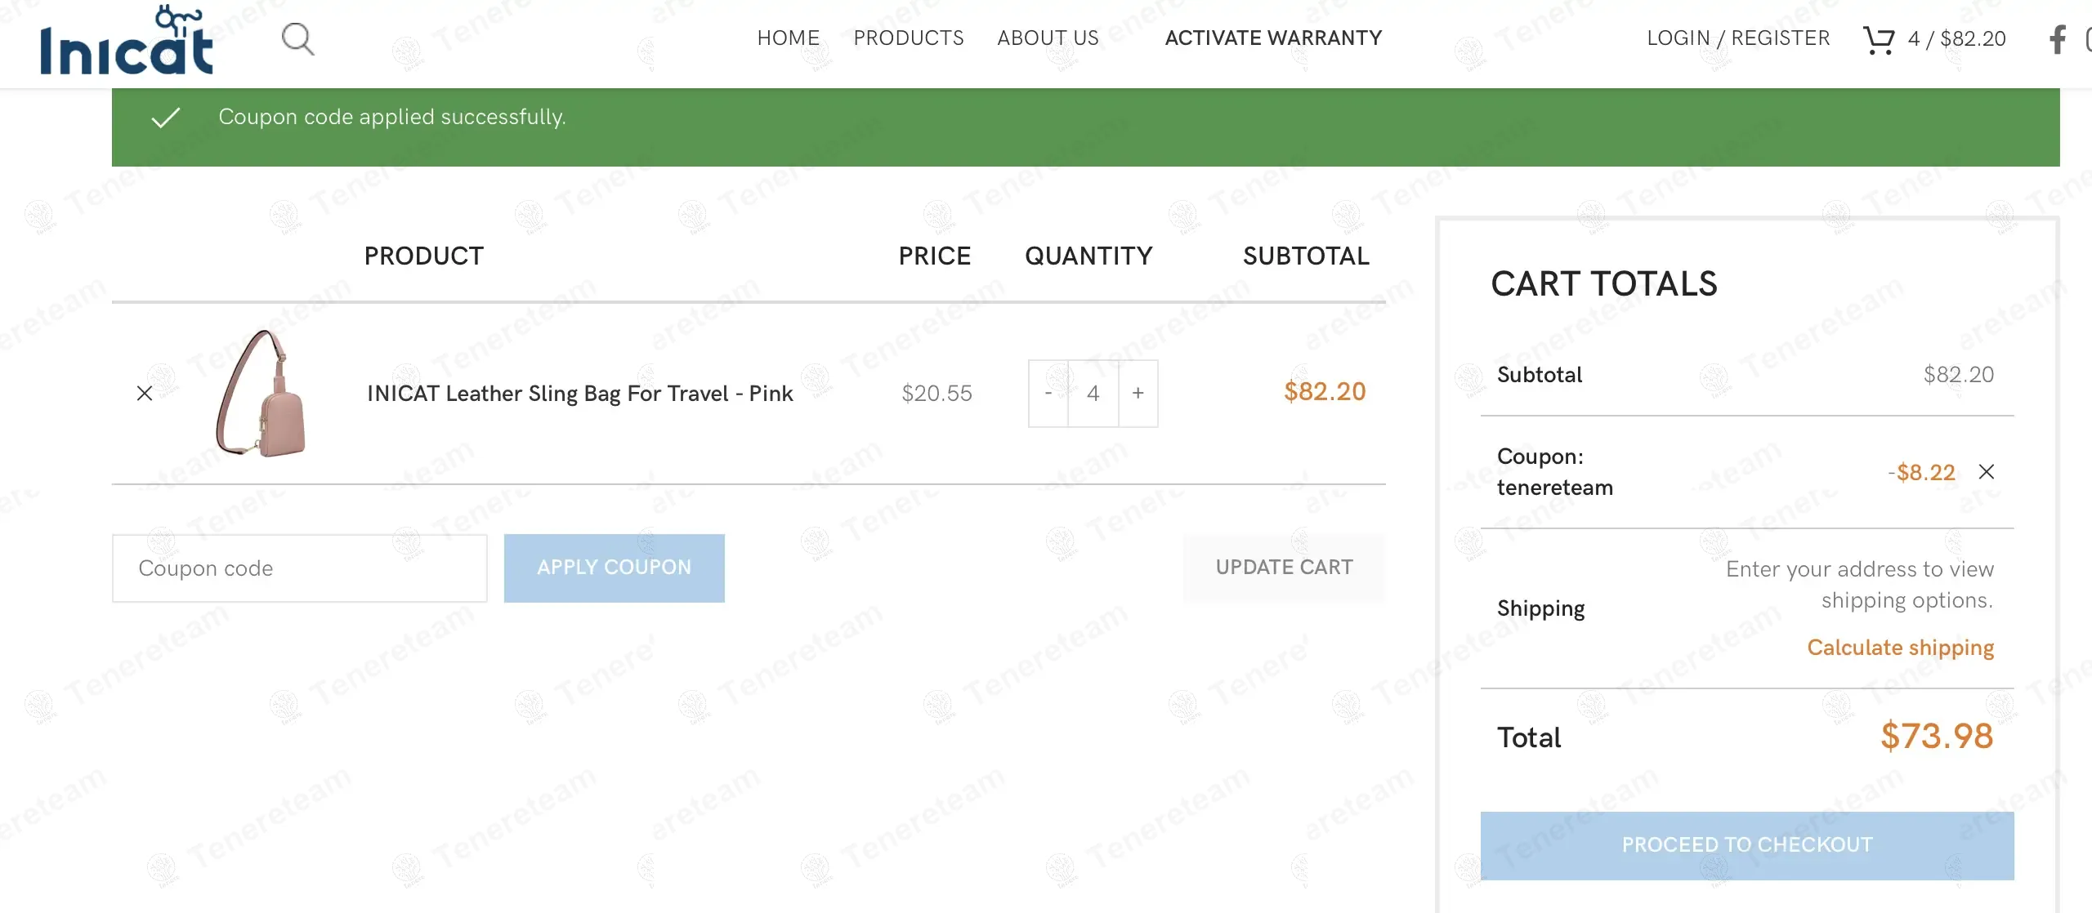This screenshot has height=913, width=2092.
Task: Click PROCEED TO CHECKOUT button
Action: [1747, 845]
